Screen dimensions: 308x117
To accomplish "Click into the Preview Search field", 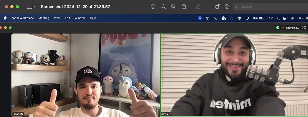I will [271, 7].
